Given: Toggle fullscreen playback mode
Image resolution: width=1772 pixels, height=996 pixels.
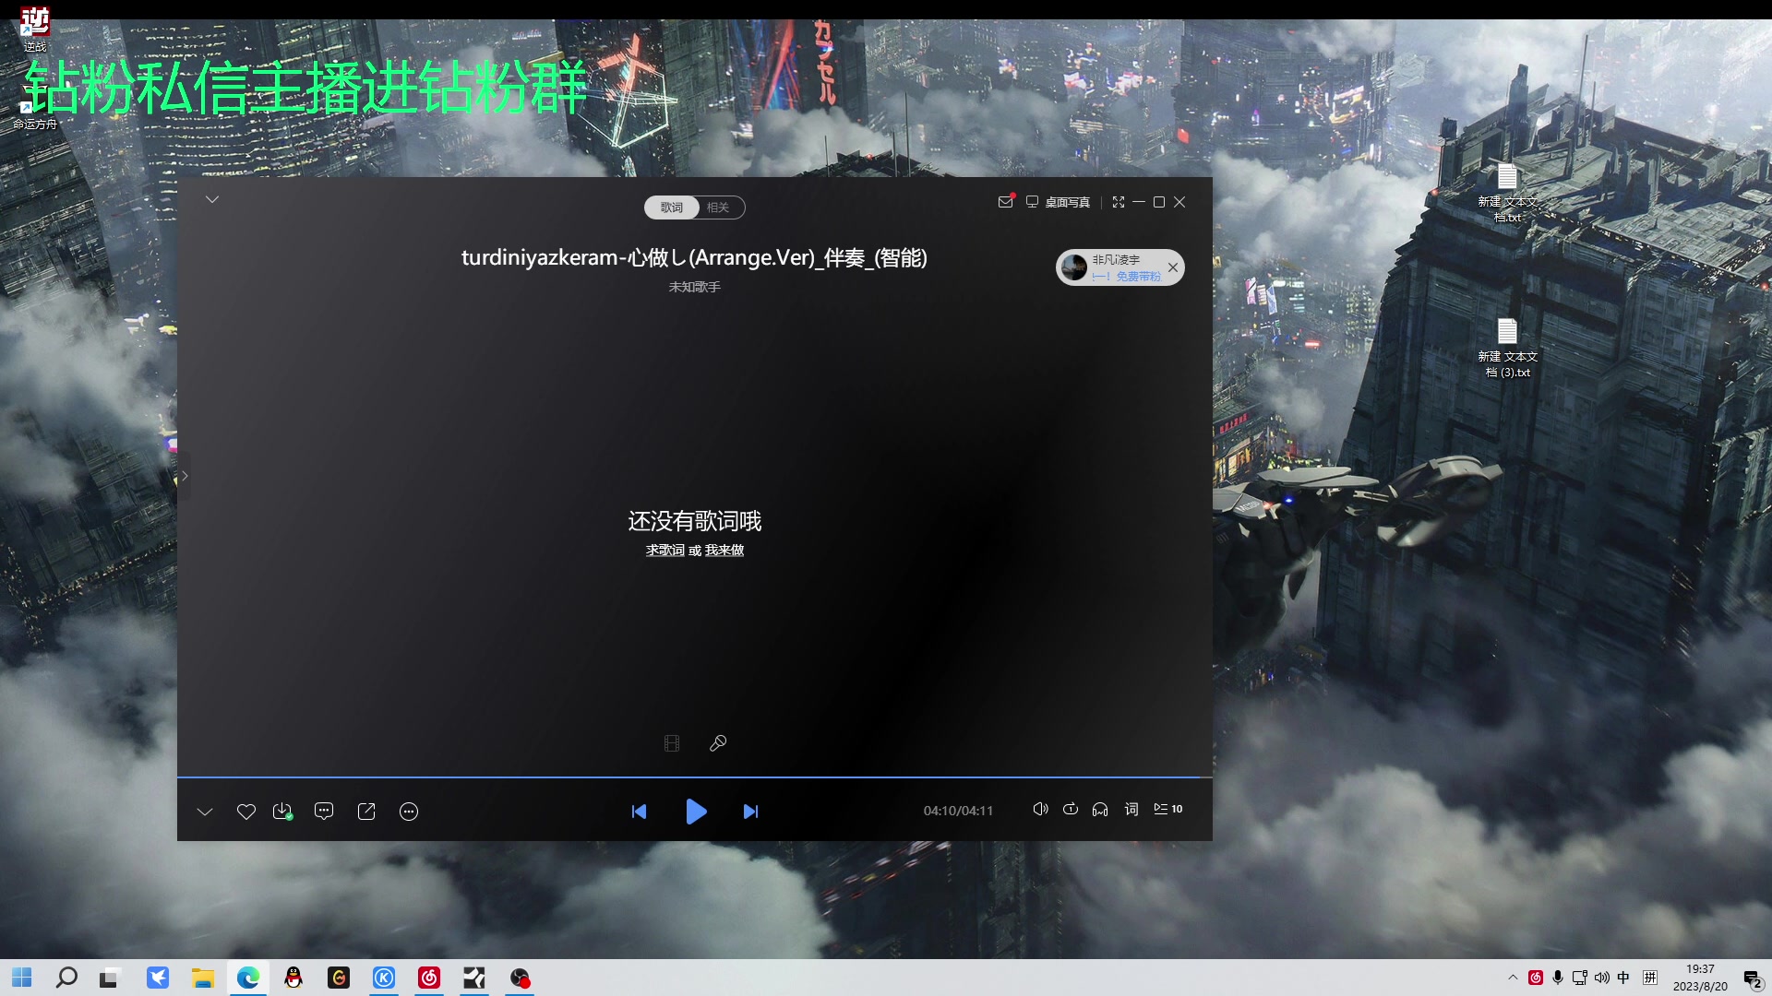Looking at the screenshot, I should tap(1119, 202).
